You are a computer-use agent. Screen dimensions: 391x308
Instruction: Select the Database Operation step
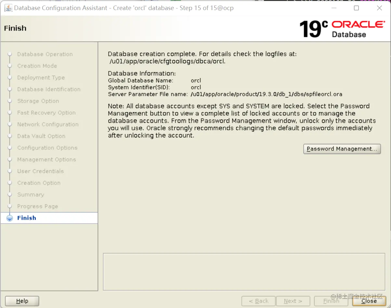(45, 54)
